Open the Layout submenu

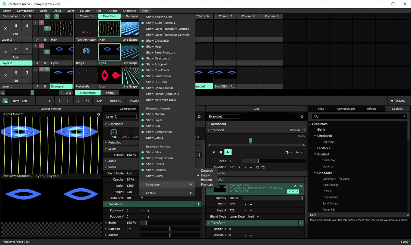[167, 193]
